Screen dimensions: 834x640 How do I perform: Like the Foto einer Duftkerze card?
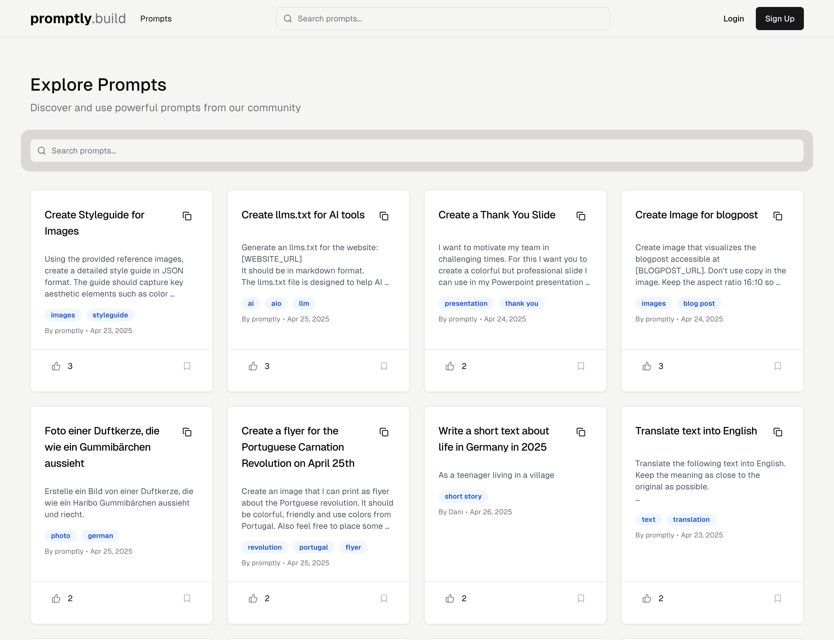click(x=56, y=599)
